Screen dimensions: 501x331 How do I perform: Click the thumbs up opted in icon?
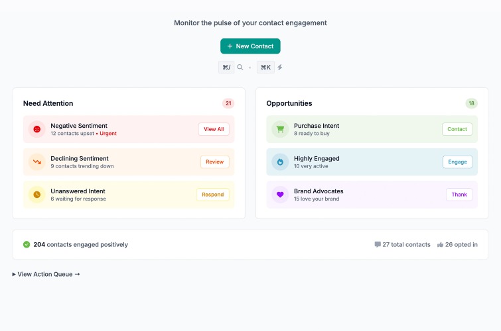click(441, 244)
